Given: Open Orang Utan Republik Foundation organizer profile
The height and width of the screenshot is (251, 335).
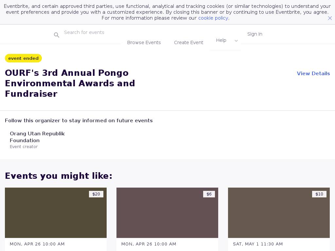Looking at the screenshot, I should pyautogui.click(x=37, y=137).
